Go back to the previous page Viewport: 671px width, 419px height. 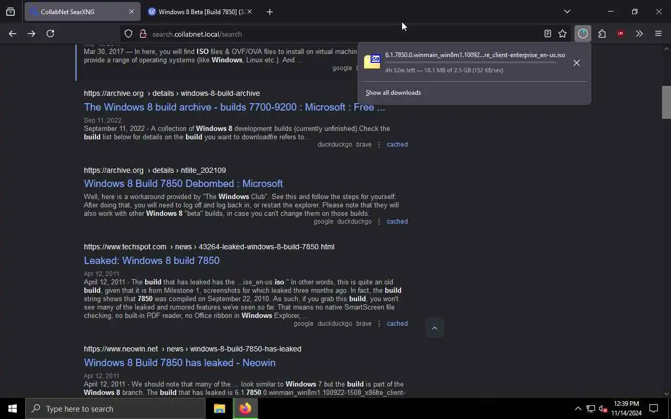(x=13, y=34)
